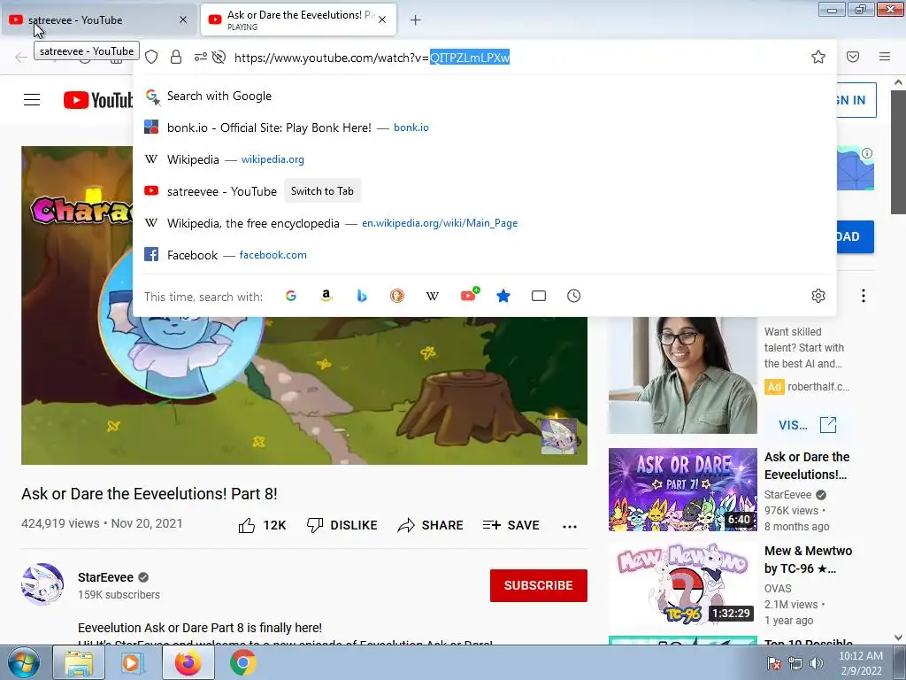Open the Mew & Mewtwo video thumbnail
906x680 pixels.
click(682, 583)
